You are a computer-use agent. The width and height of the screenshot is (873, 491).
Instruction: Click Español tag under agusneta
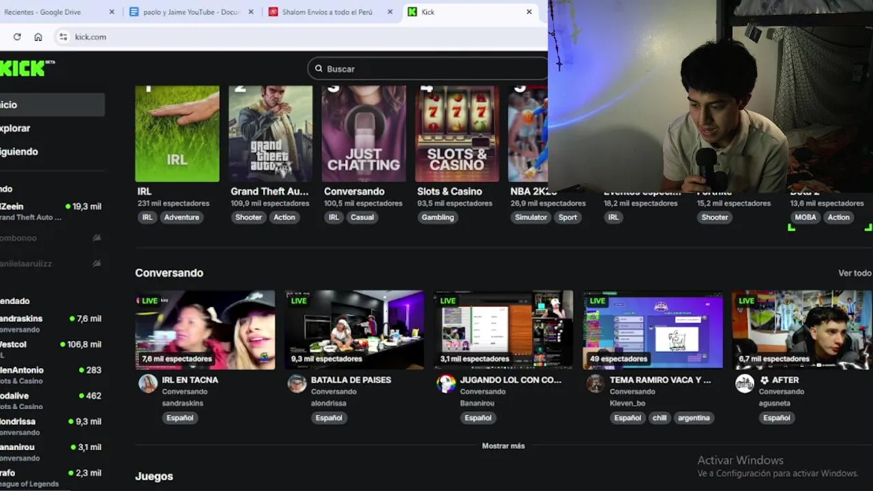pos(777,418)
